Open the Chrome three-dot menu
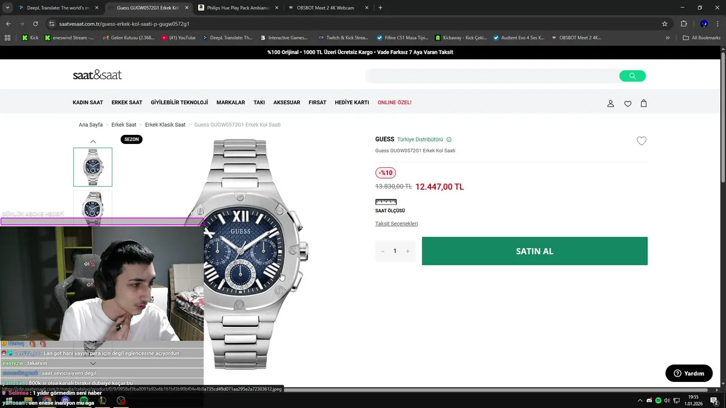The image size is (726, 408). click(717, 24)
